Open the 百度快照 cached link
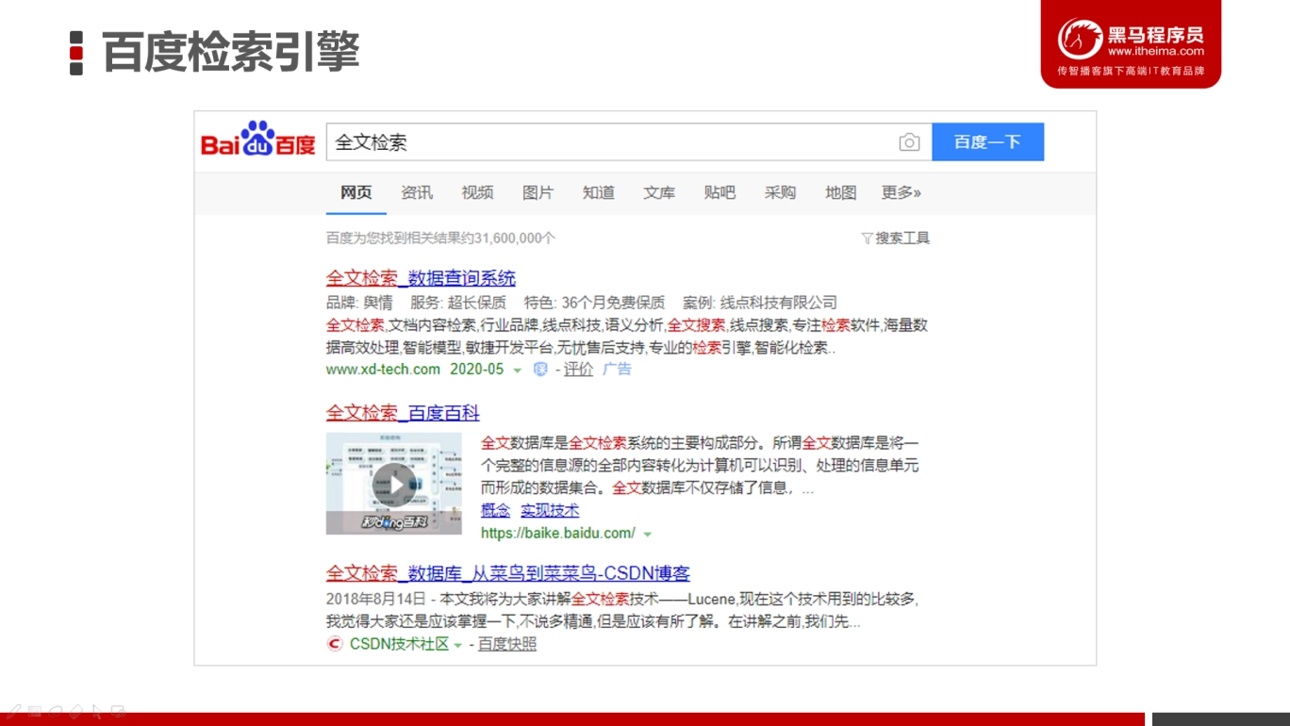This screenshot has width=1290, height=726. [507, 644]
